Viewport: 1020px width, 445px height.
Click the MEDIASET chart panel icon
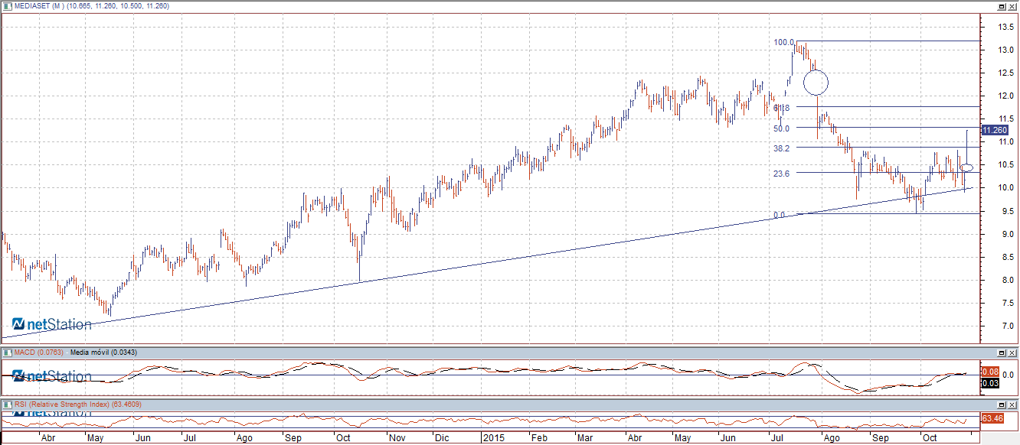[7, 6]
